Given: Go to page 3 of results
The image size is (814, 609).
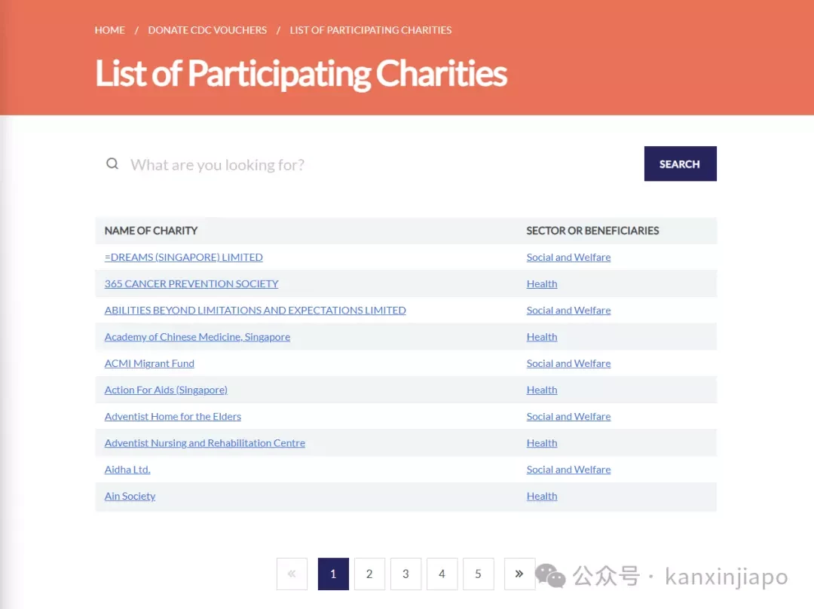Looking at the screenshot, I should pos(406,574).
